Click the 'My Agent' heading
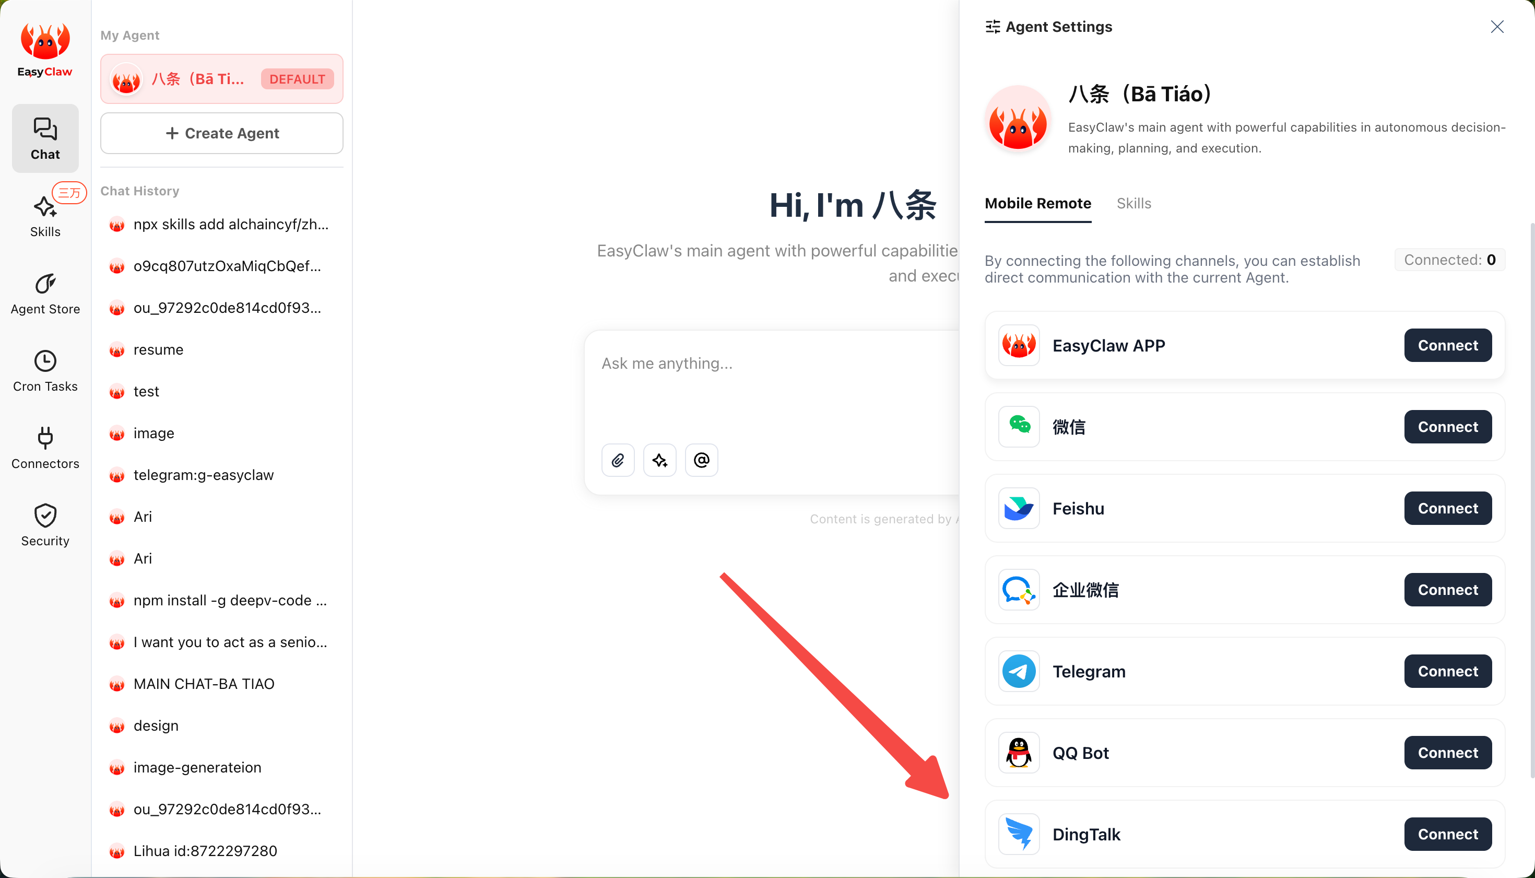 pos(129,35)
